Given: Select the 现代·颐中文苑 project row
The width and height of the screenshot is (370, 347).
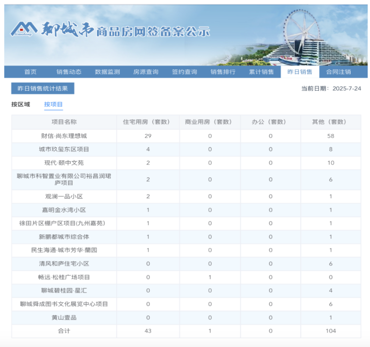Looking at the screenshot, I should [x=63, y=163].
